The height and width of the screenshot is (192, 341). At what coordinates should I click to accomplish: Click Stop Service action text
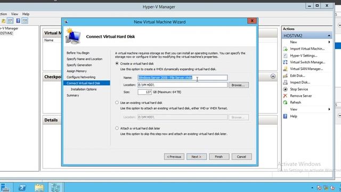click(299, 89)
